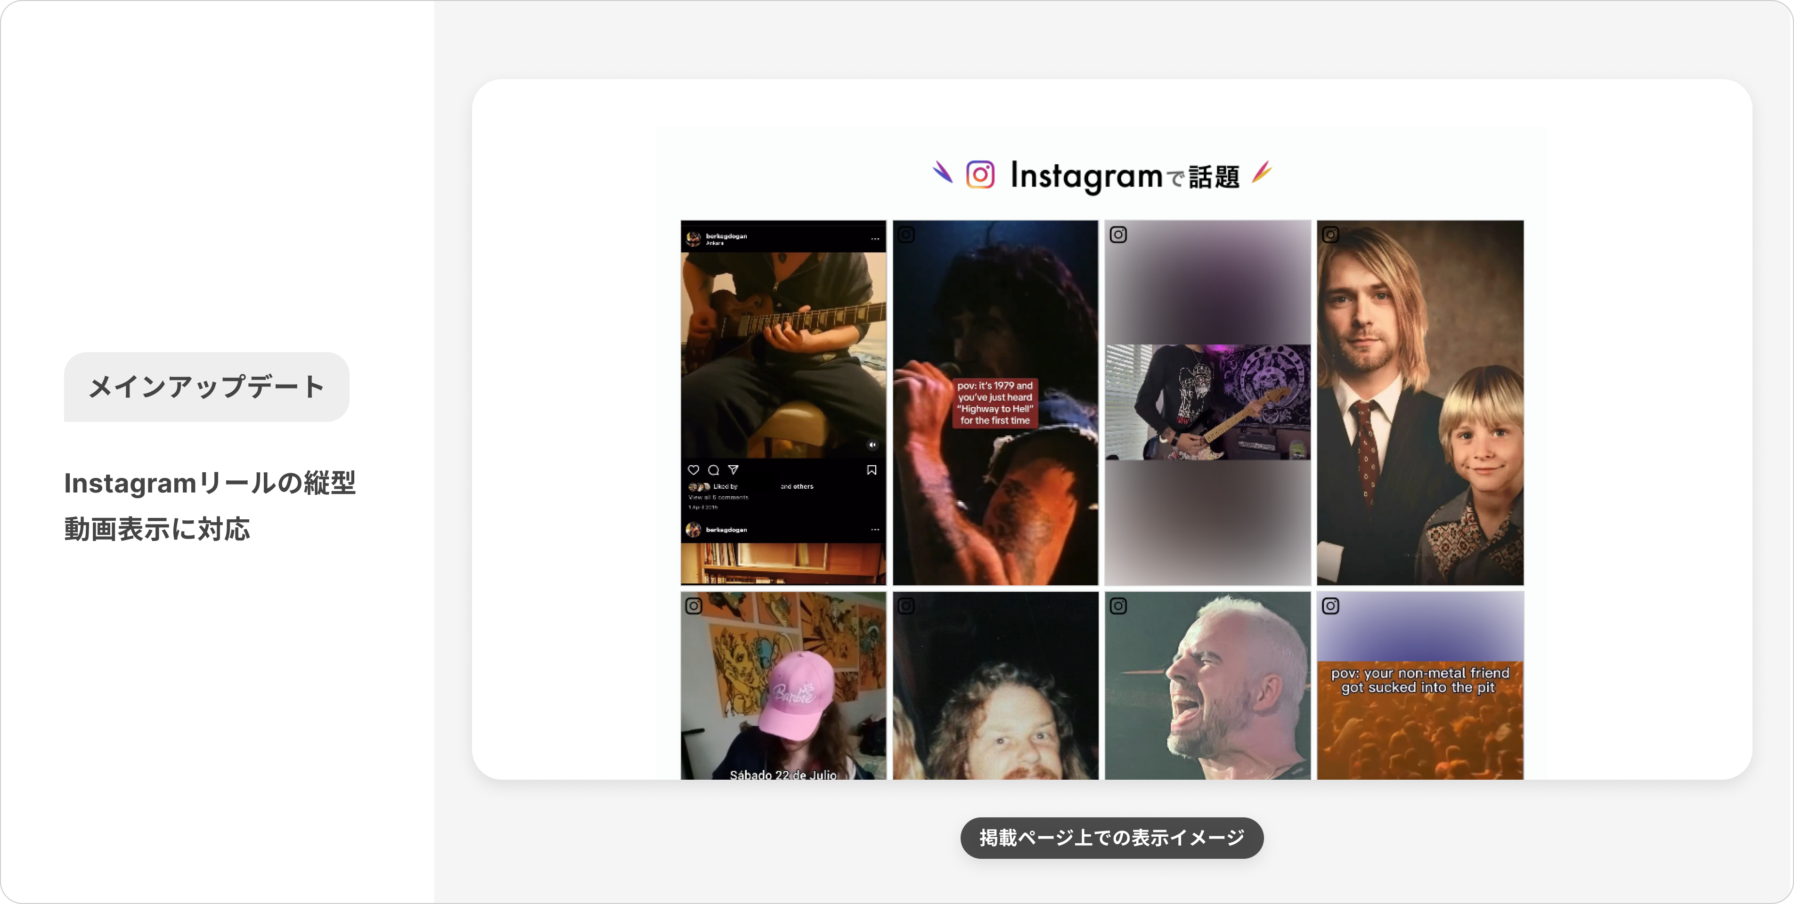Click the bookmark save icon on guitar post

click(x=871, y=470)
